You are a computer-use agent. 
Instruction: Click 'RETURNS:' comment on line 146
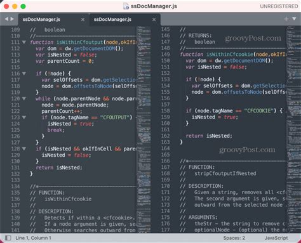pyautogui.click(x=200, y=36)
